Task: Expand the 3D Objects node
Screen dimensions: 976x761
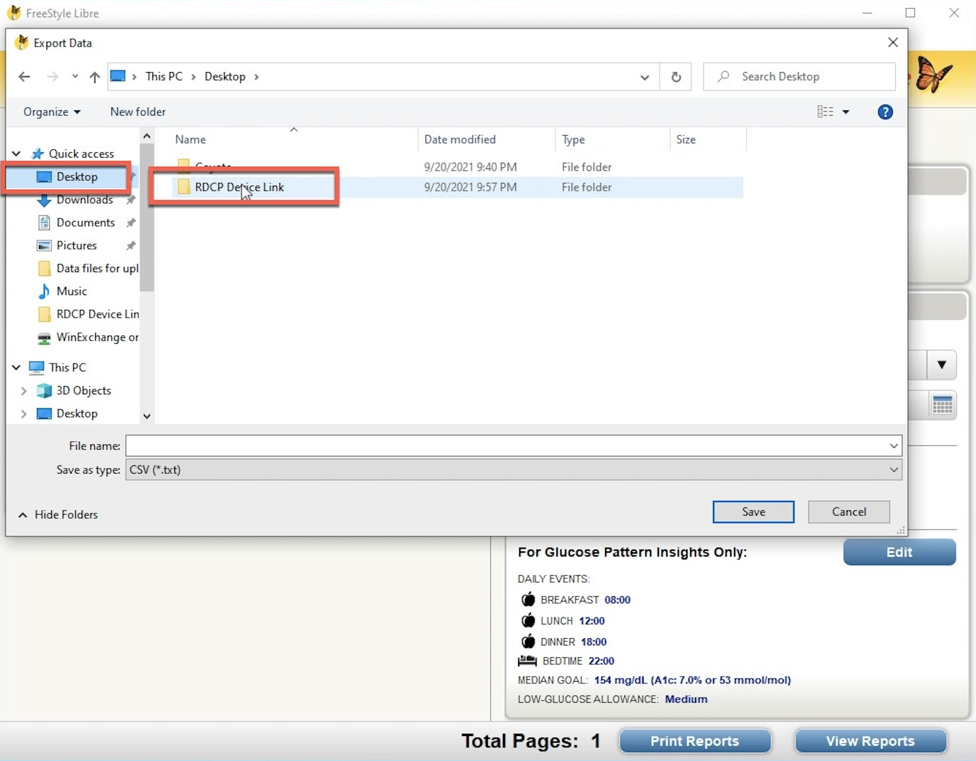Action: [x=24, y=391]
